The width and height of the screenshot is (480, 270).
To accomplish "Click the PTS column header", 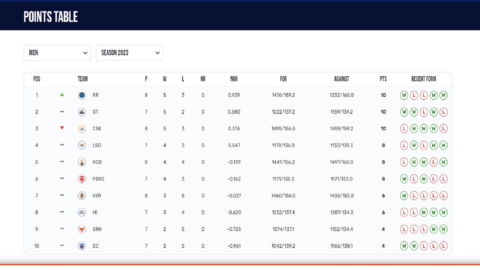I will pos(383,79).
